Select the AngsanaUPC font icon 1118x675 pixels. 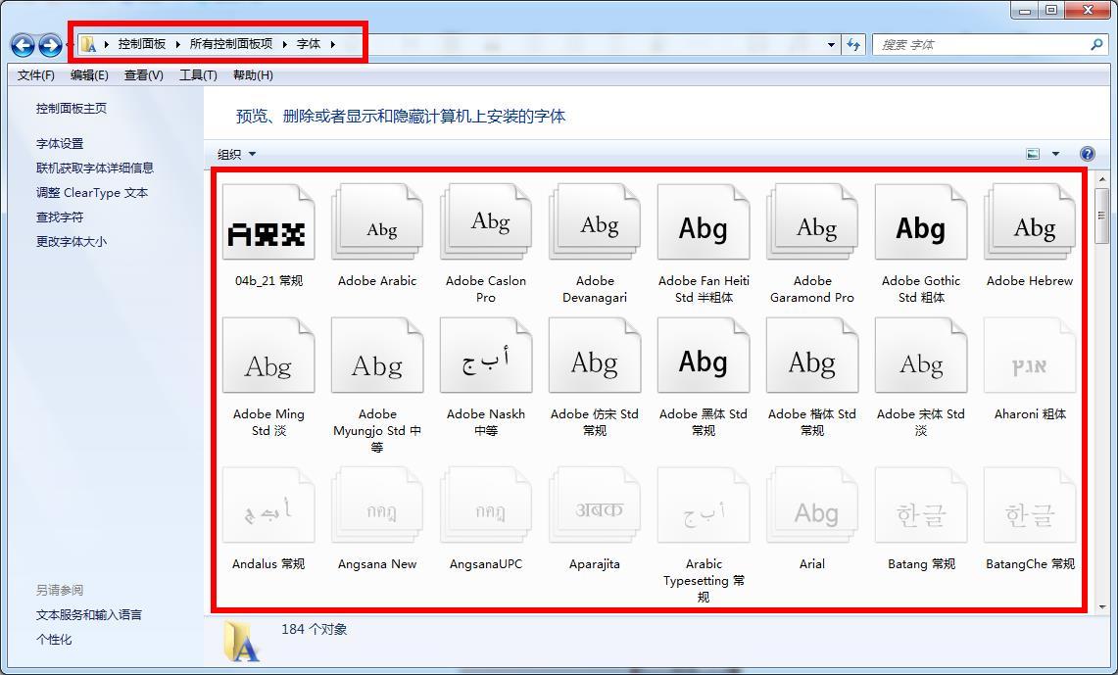coord(486,506)
